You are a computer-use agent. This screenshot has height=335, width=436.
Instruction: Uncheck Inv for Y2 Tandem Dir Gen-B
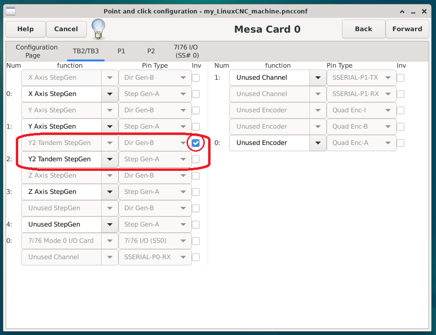coord(196,143)
